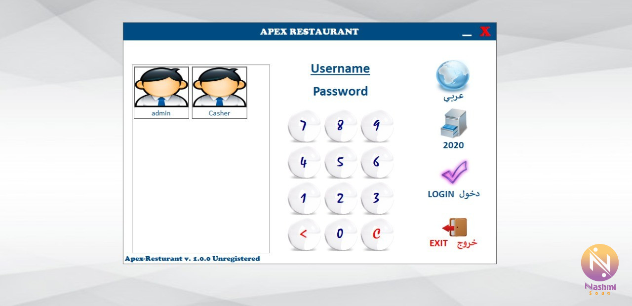Tap keypad digit 6

coord(377,162)
